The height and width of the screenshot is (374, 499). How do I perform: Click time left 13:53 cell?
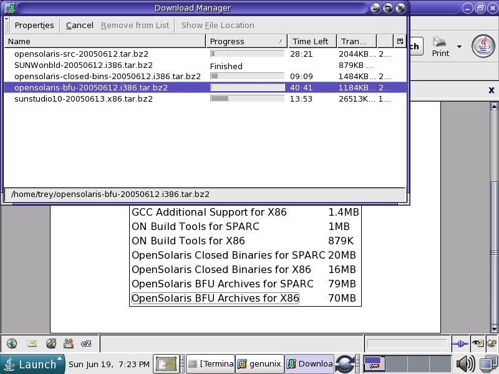coord(301,99)
